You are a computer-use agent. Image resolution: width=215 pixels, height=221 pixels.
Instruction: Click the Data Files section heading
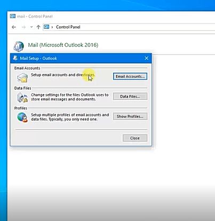click(x=22, y=88)
